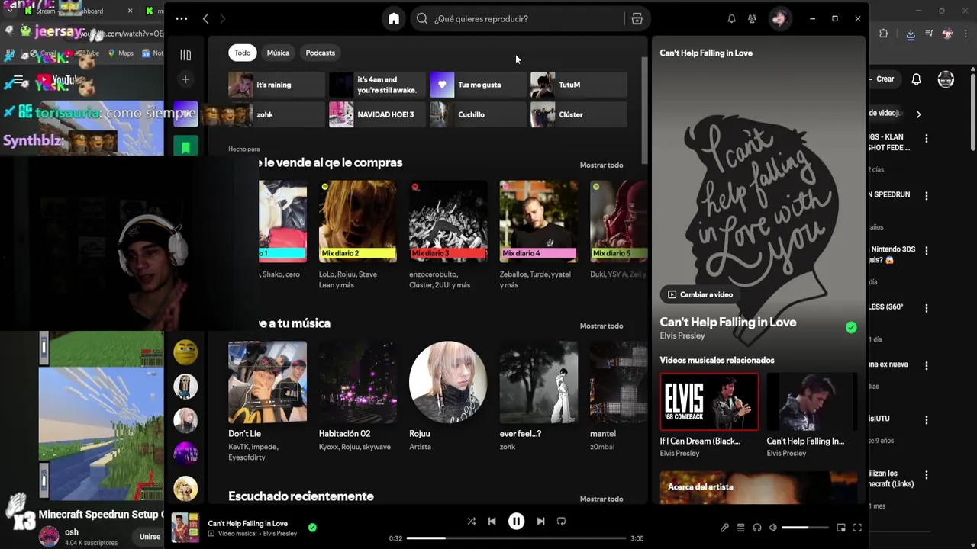Image resolution: width=977 pixels, height=549 pixels.
Task: Open 'it's 4am and you're still awake.' shortcut
Action: click(377, 85)
